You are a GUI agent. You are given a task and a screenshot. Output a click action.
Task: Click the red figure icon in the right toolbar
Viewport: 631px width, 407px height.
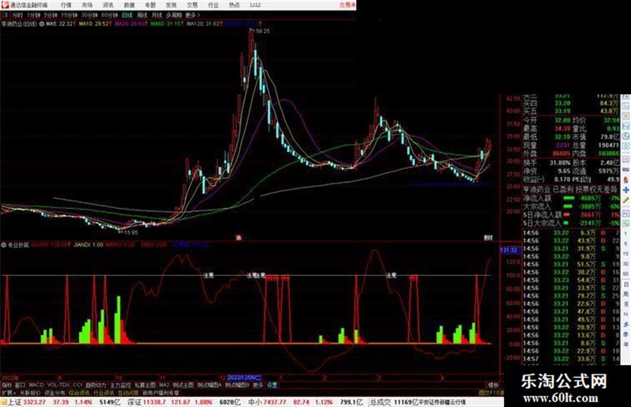tap(626, 179)
